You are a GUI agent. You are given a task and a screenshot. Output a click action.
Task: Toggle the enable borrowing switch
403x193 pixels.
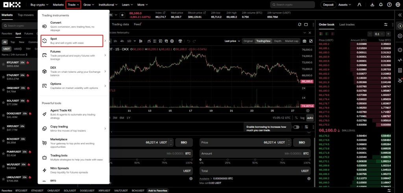(296, 127)
